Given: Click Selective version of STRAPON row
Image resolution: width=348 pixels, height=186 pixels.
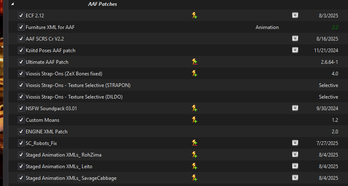Looking at the screenshot, I should pos(329,85).
